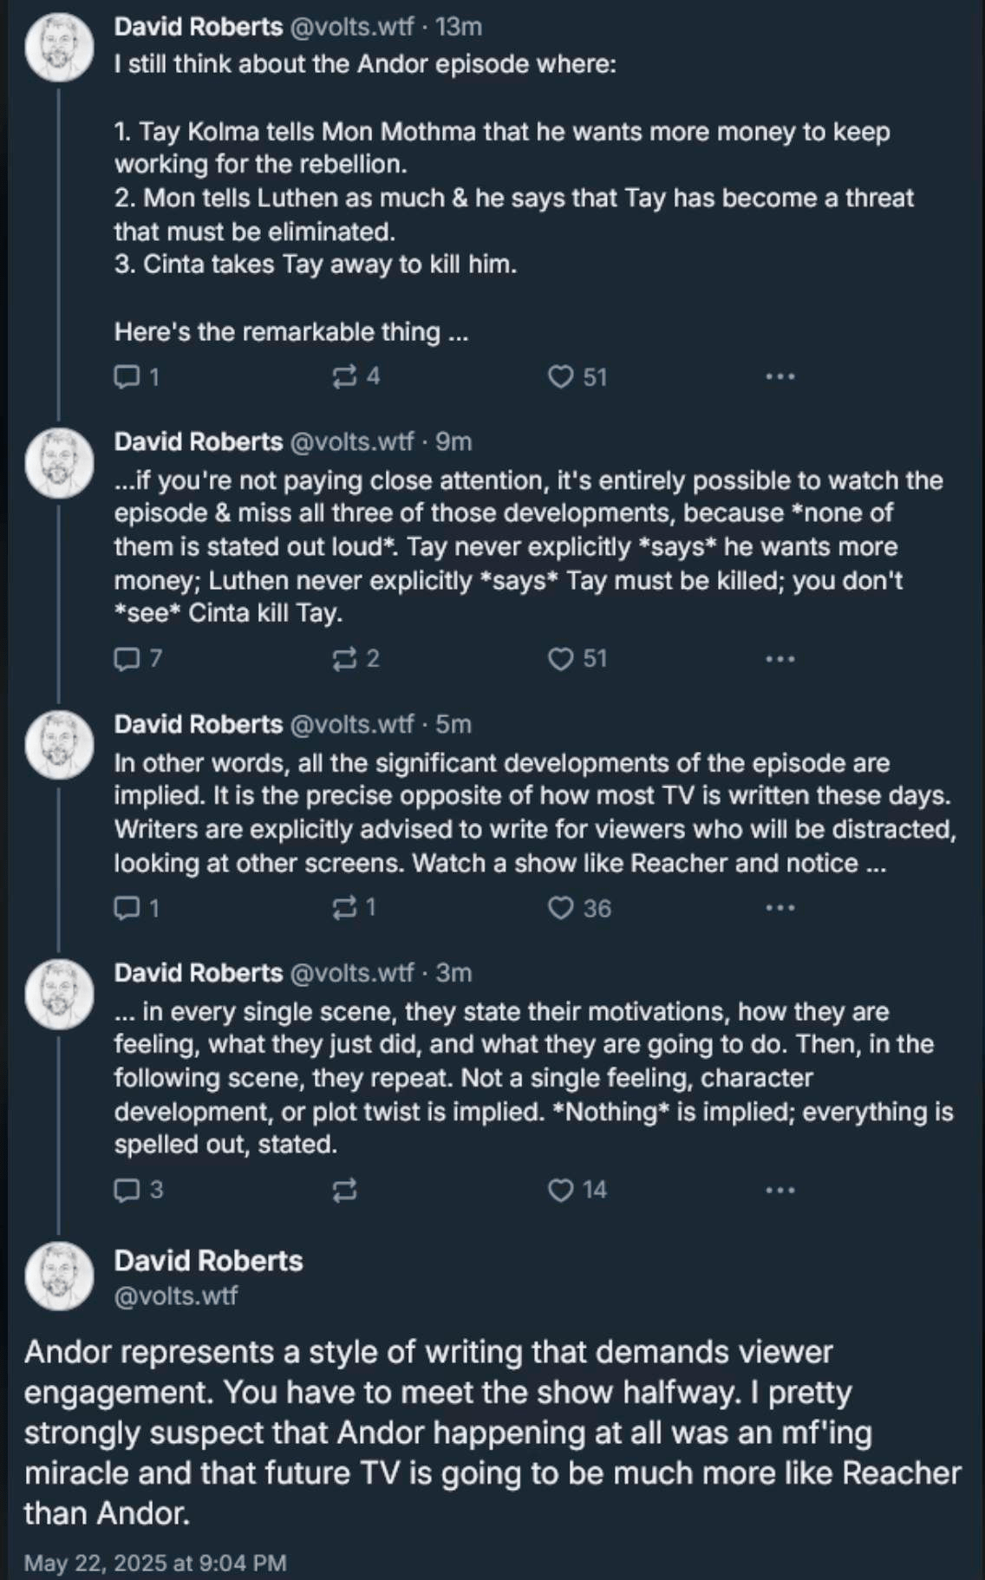Like the 13m post with 51 likes
The image size is (985, 1580).
click(561, 376)
